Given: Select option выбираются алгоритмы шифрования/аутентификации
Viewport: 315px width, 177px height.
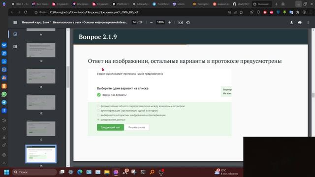Looking at the screenshot, I should click(98, 115).
